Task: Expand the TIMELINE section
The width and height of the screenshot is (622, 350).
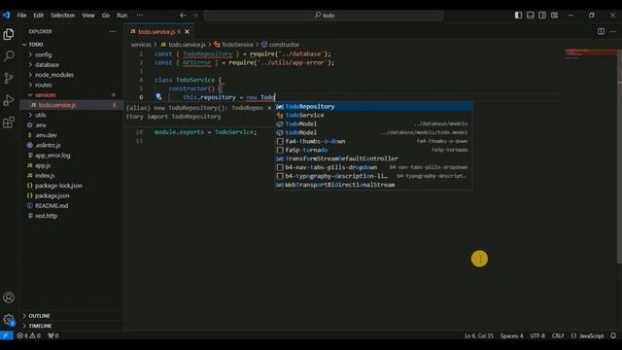Action: click(x=71, y=326)
